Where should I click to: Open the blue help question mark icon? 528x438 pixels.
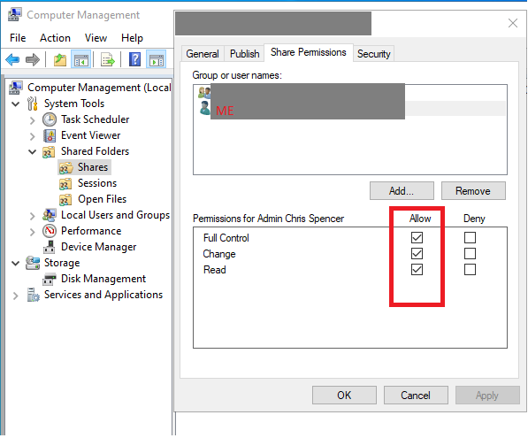click(x=134, y=59)
